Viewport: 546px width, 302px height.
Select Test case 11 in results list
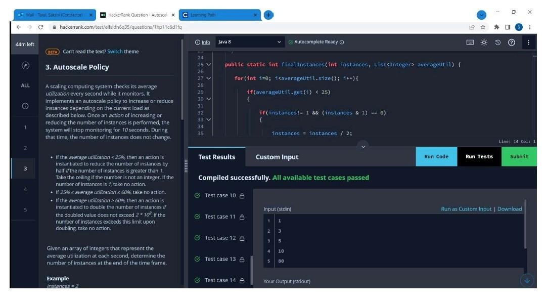220,217
